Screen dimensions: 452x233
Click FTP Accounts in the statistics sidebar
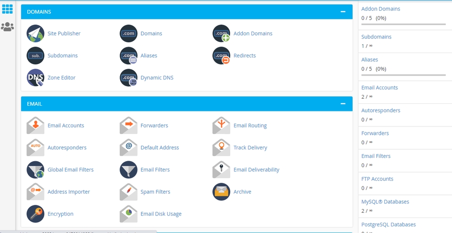pos(377,179)
